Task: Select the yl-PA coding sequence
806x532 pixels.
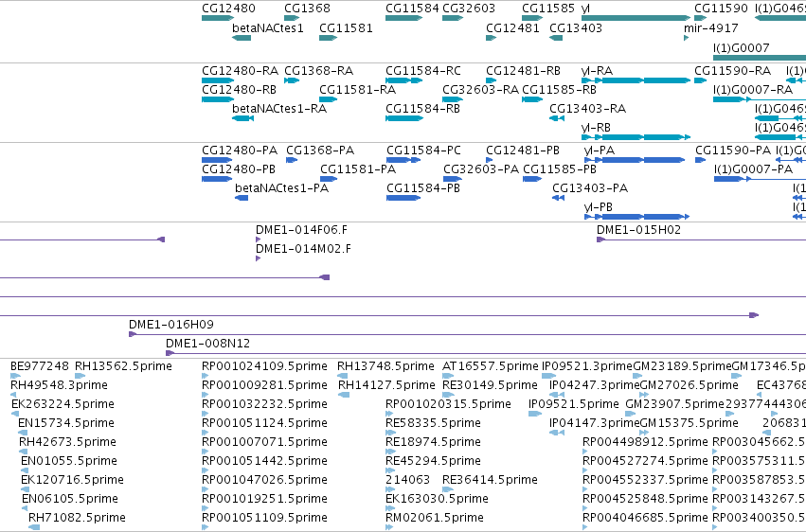Action: [x=636, y=160]
